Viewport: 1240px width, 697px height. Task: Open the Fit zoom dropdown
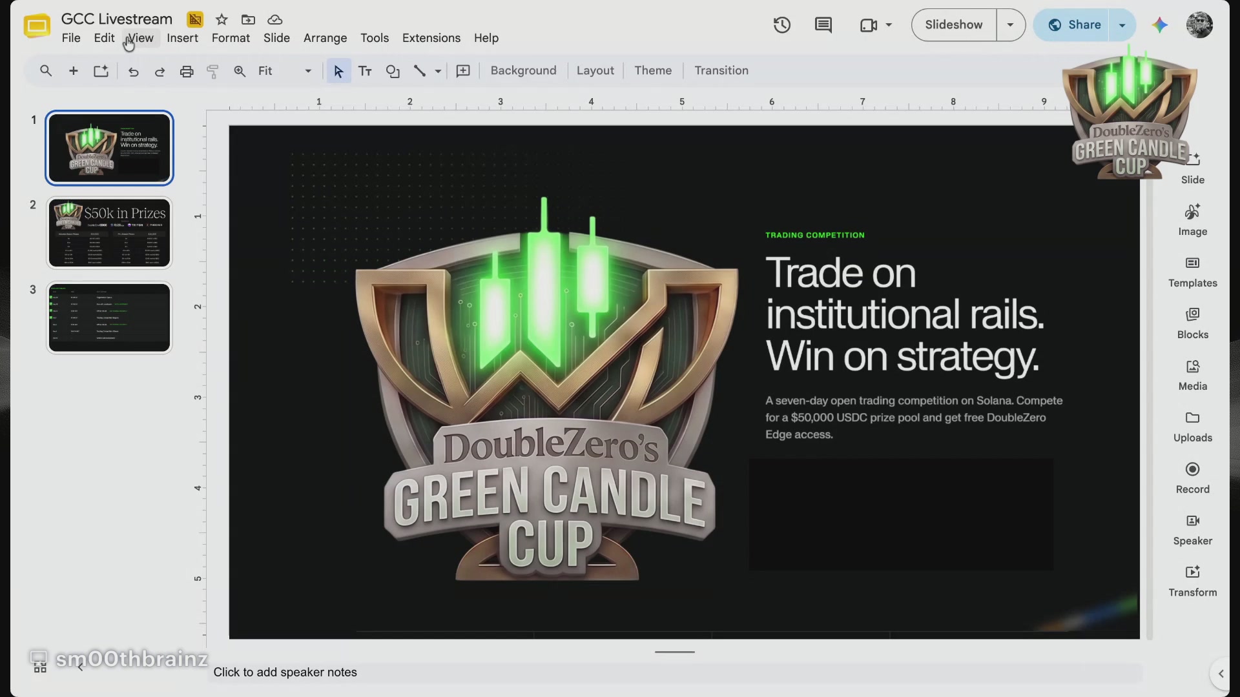[285, 71]
